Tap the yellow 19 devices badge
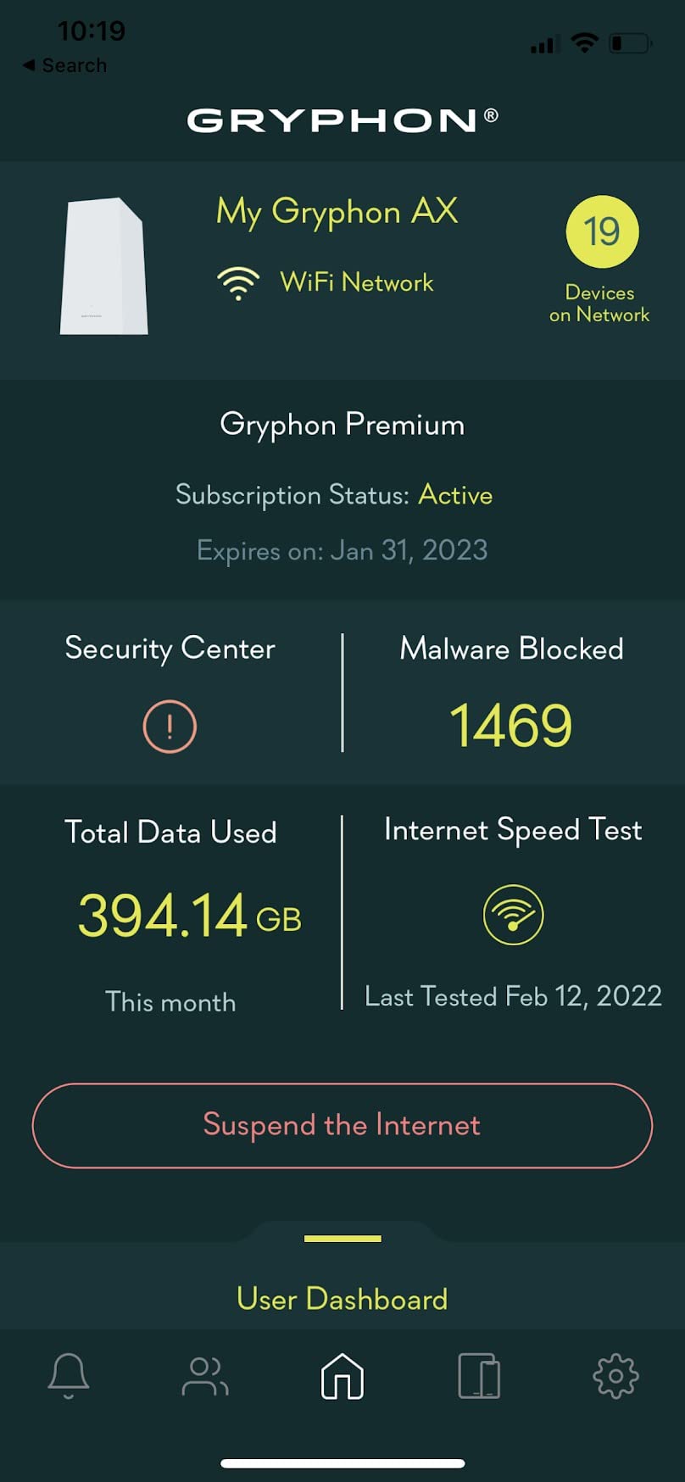 [602, 231]
